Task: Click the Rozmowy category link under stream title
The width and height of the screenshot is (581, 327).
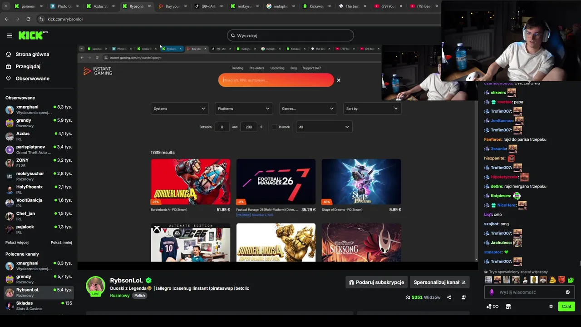Action: [120, 296]
